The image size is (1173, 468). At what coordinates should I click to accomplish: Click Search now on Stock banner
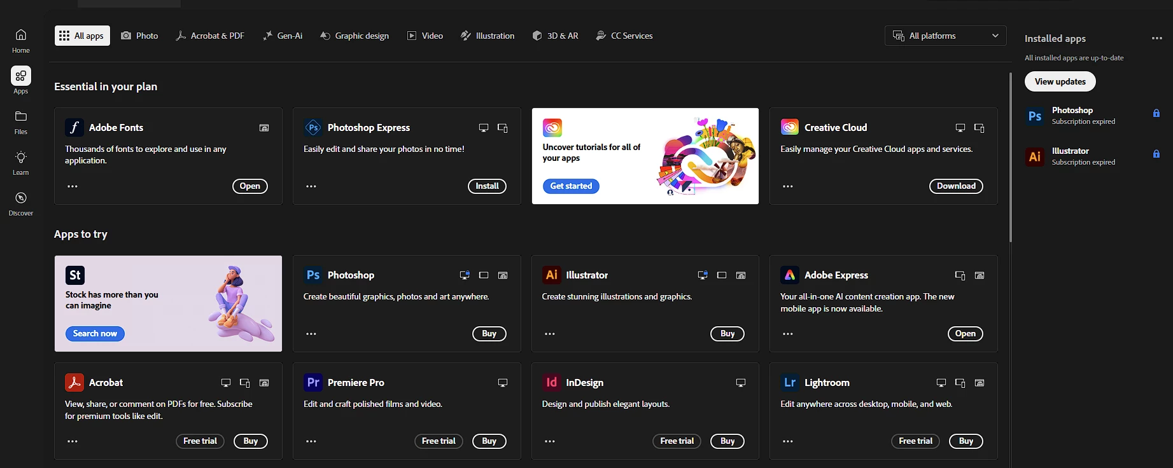95,334
